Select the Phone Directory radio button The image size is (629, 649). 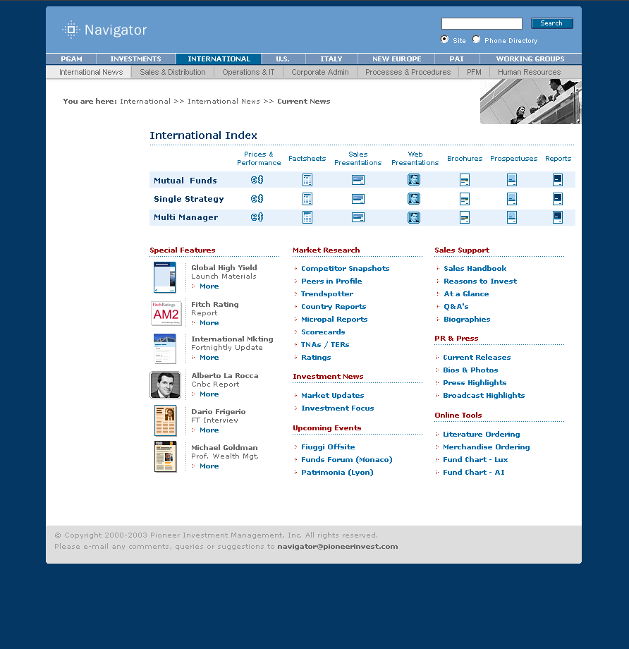pyautogui.click(x=477, y=40)
